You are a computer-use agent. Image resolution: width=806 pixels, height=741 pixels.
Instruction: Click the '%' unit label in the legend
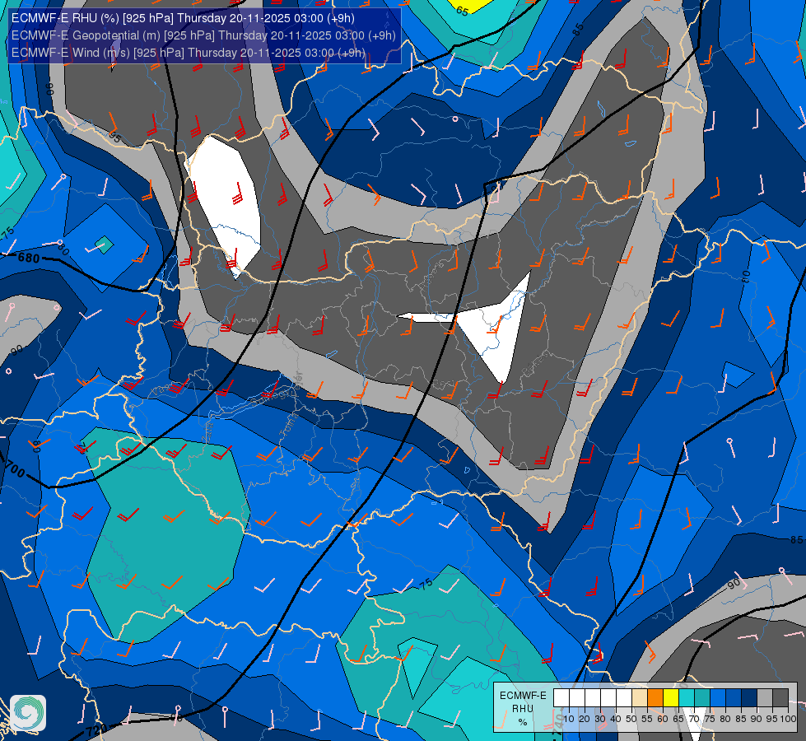coord(523,722)
